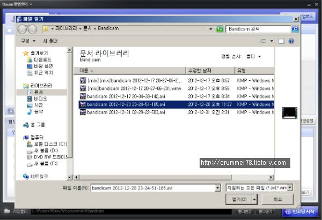Click the date cell 2012-12-31 오전 2:31
This screenshot has height=220, width=322.
pyautogui.click(x=208, y=112)
